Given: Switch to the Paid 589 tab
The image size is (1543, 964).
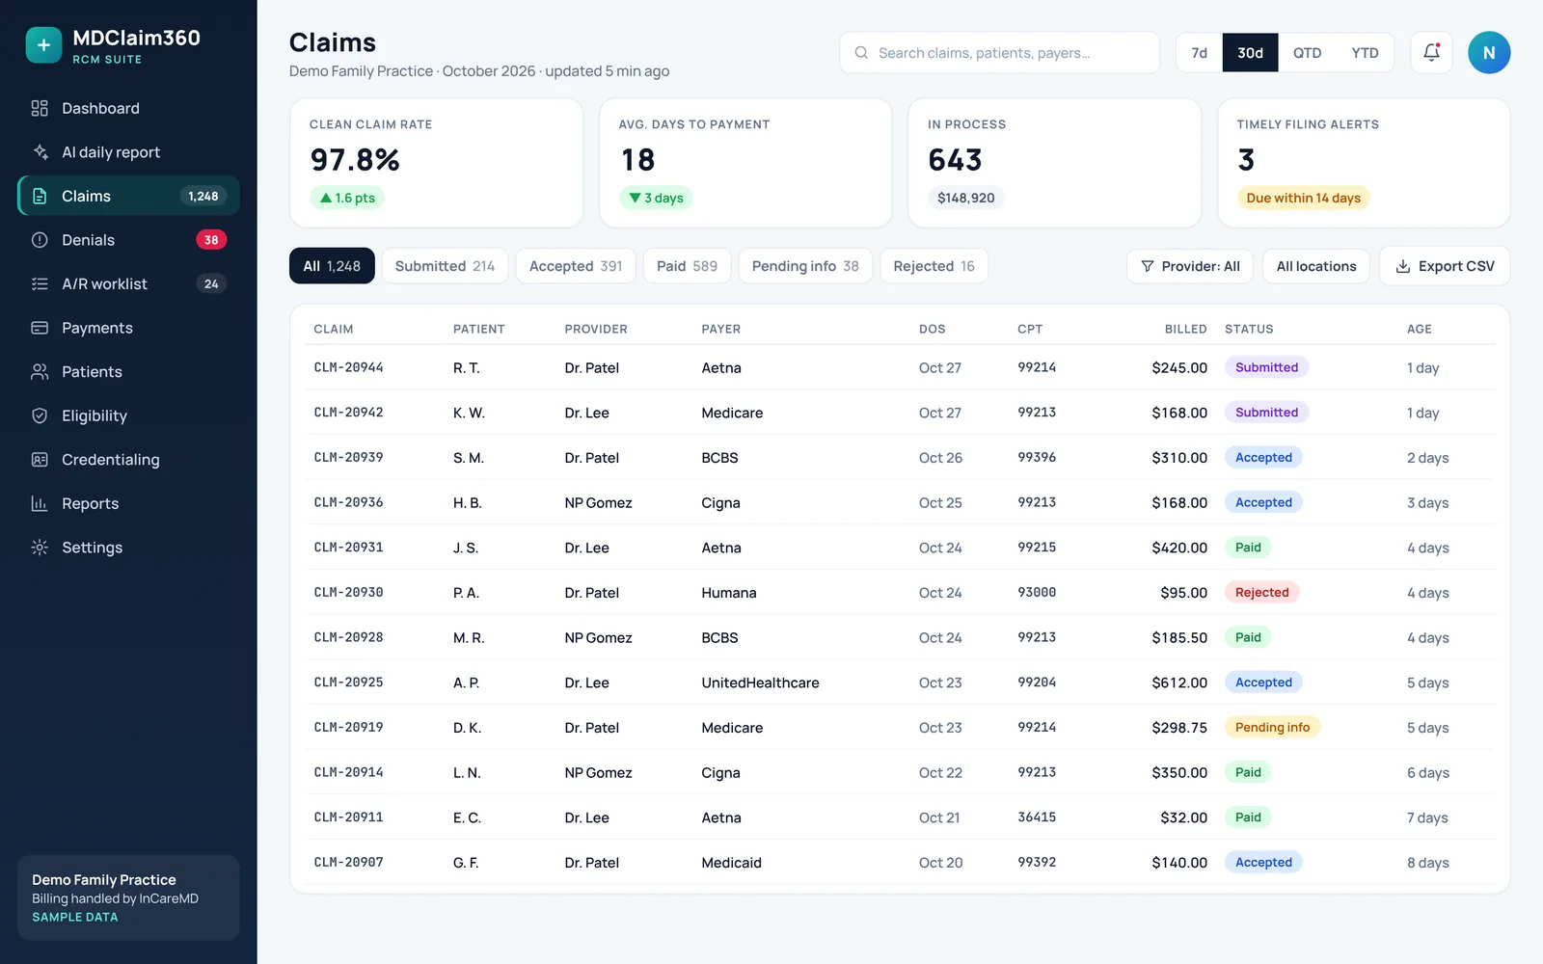Looking at the screenshot, I should [687, 266].
